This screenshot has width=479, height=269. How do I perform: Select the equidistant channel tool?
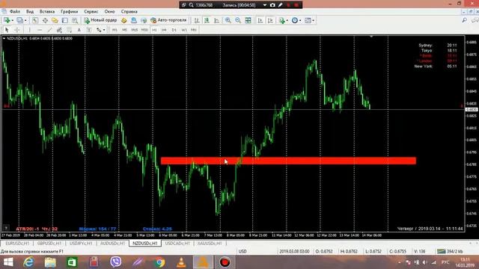pyautogui.click(x=59, y=30)
